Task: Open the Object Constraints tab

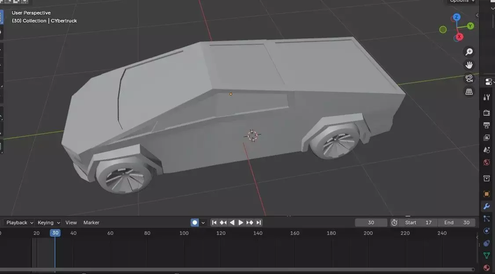Action: click(x=487, y=243)
